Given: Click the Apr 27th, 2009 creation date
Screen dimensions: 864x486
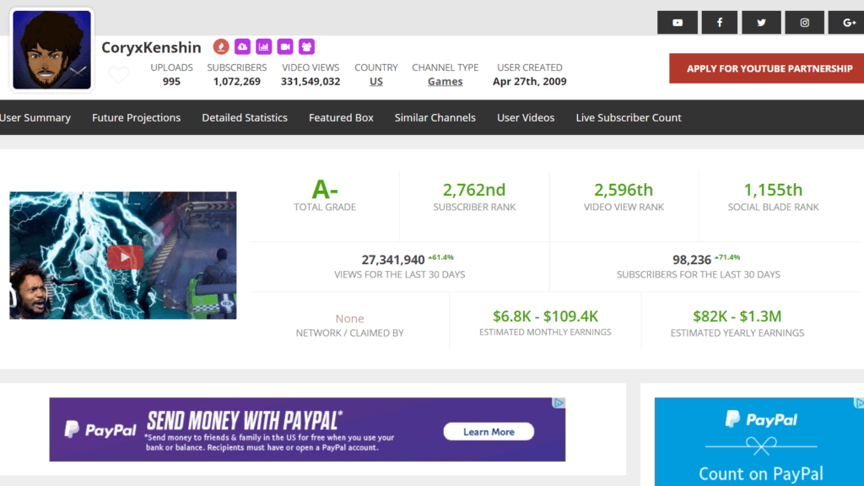Looking at the screenshot, I should coord(530,82).
